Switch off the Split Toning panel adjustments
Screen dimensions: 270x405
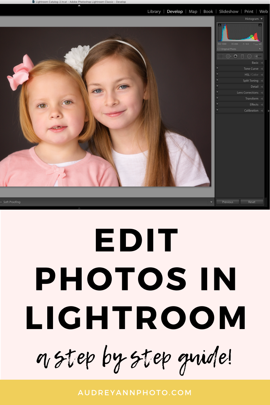pyautogui.click(x=217, y=81)
